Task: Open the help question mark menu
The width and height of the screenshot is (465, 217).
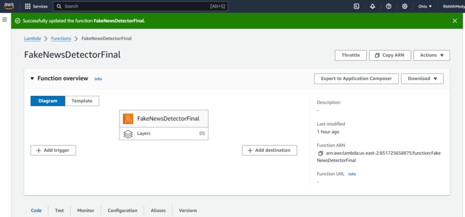Action: click(388, 6)
